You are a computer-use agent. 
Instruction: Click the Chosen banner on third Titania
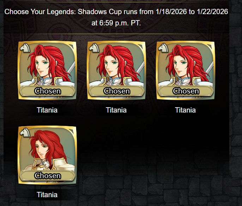[186, 91]
